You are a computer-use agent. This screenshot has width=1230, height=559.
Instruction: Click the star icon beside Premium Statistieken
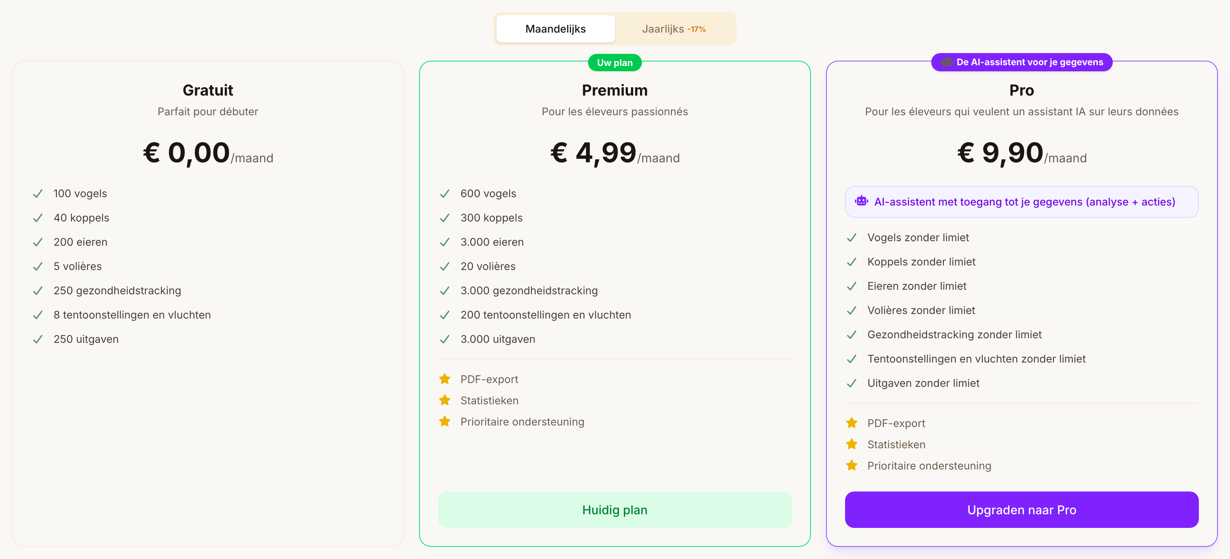[445, 400]
